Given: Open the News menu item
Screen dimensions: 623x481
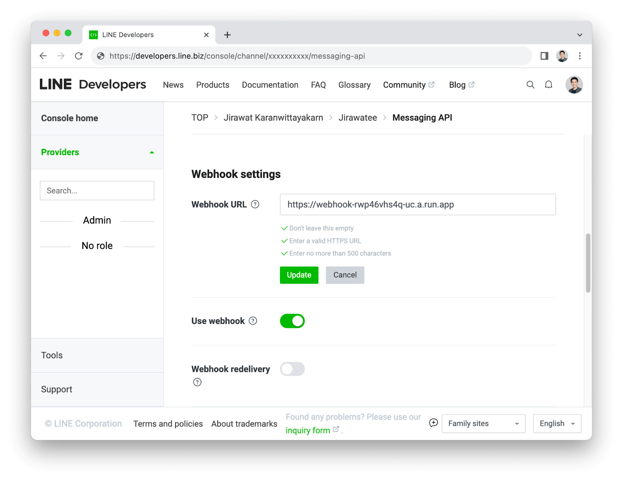Looking at the screenshot, I should click(173, 85).
